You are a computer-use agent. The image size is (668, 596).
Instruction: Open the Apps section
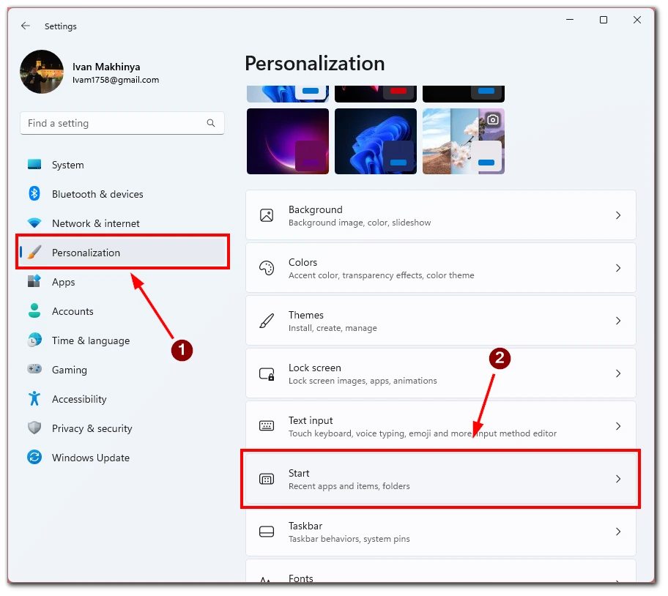click(x=122, y=282)
